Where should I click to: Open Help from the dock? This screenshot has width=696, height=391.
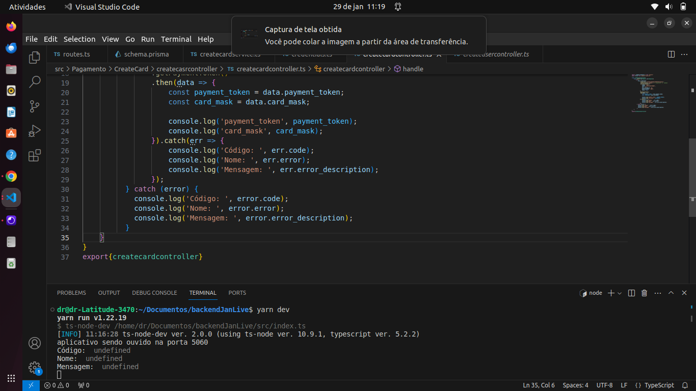[11, 155]
